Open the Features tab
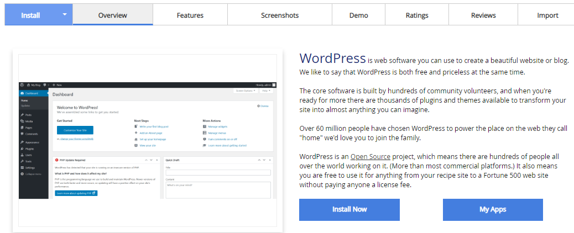 click(x=190, y=15)
